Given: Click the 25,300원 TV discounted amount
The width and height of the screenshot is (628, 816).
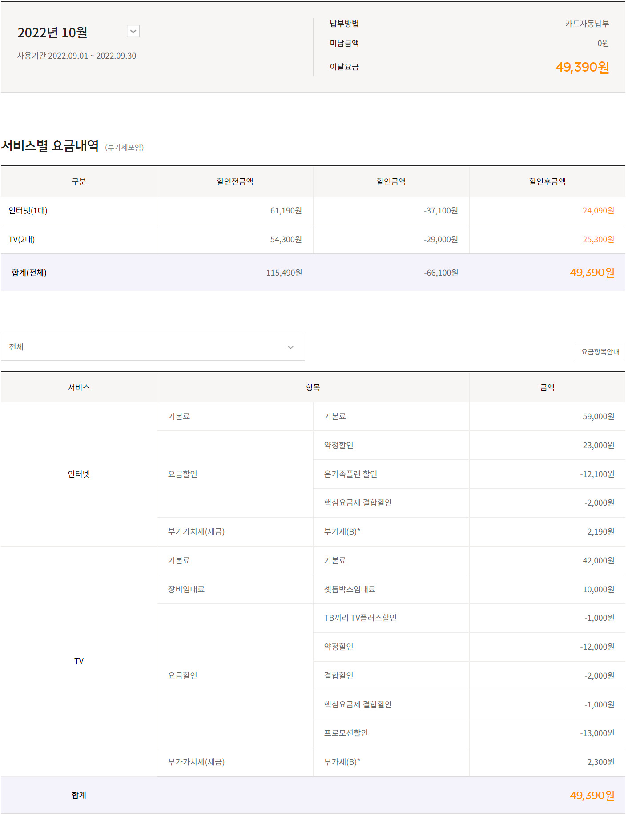Looking at the screenshot, I should (598, 240).
